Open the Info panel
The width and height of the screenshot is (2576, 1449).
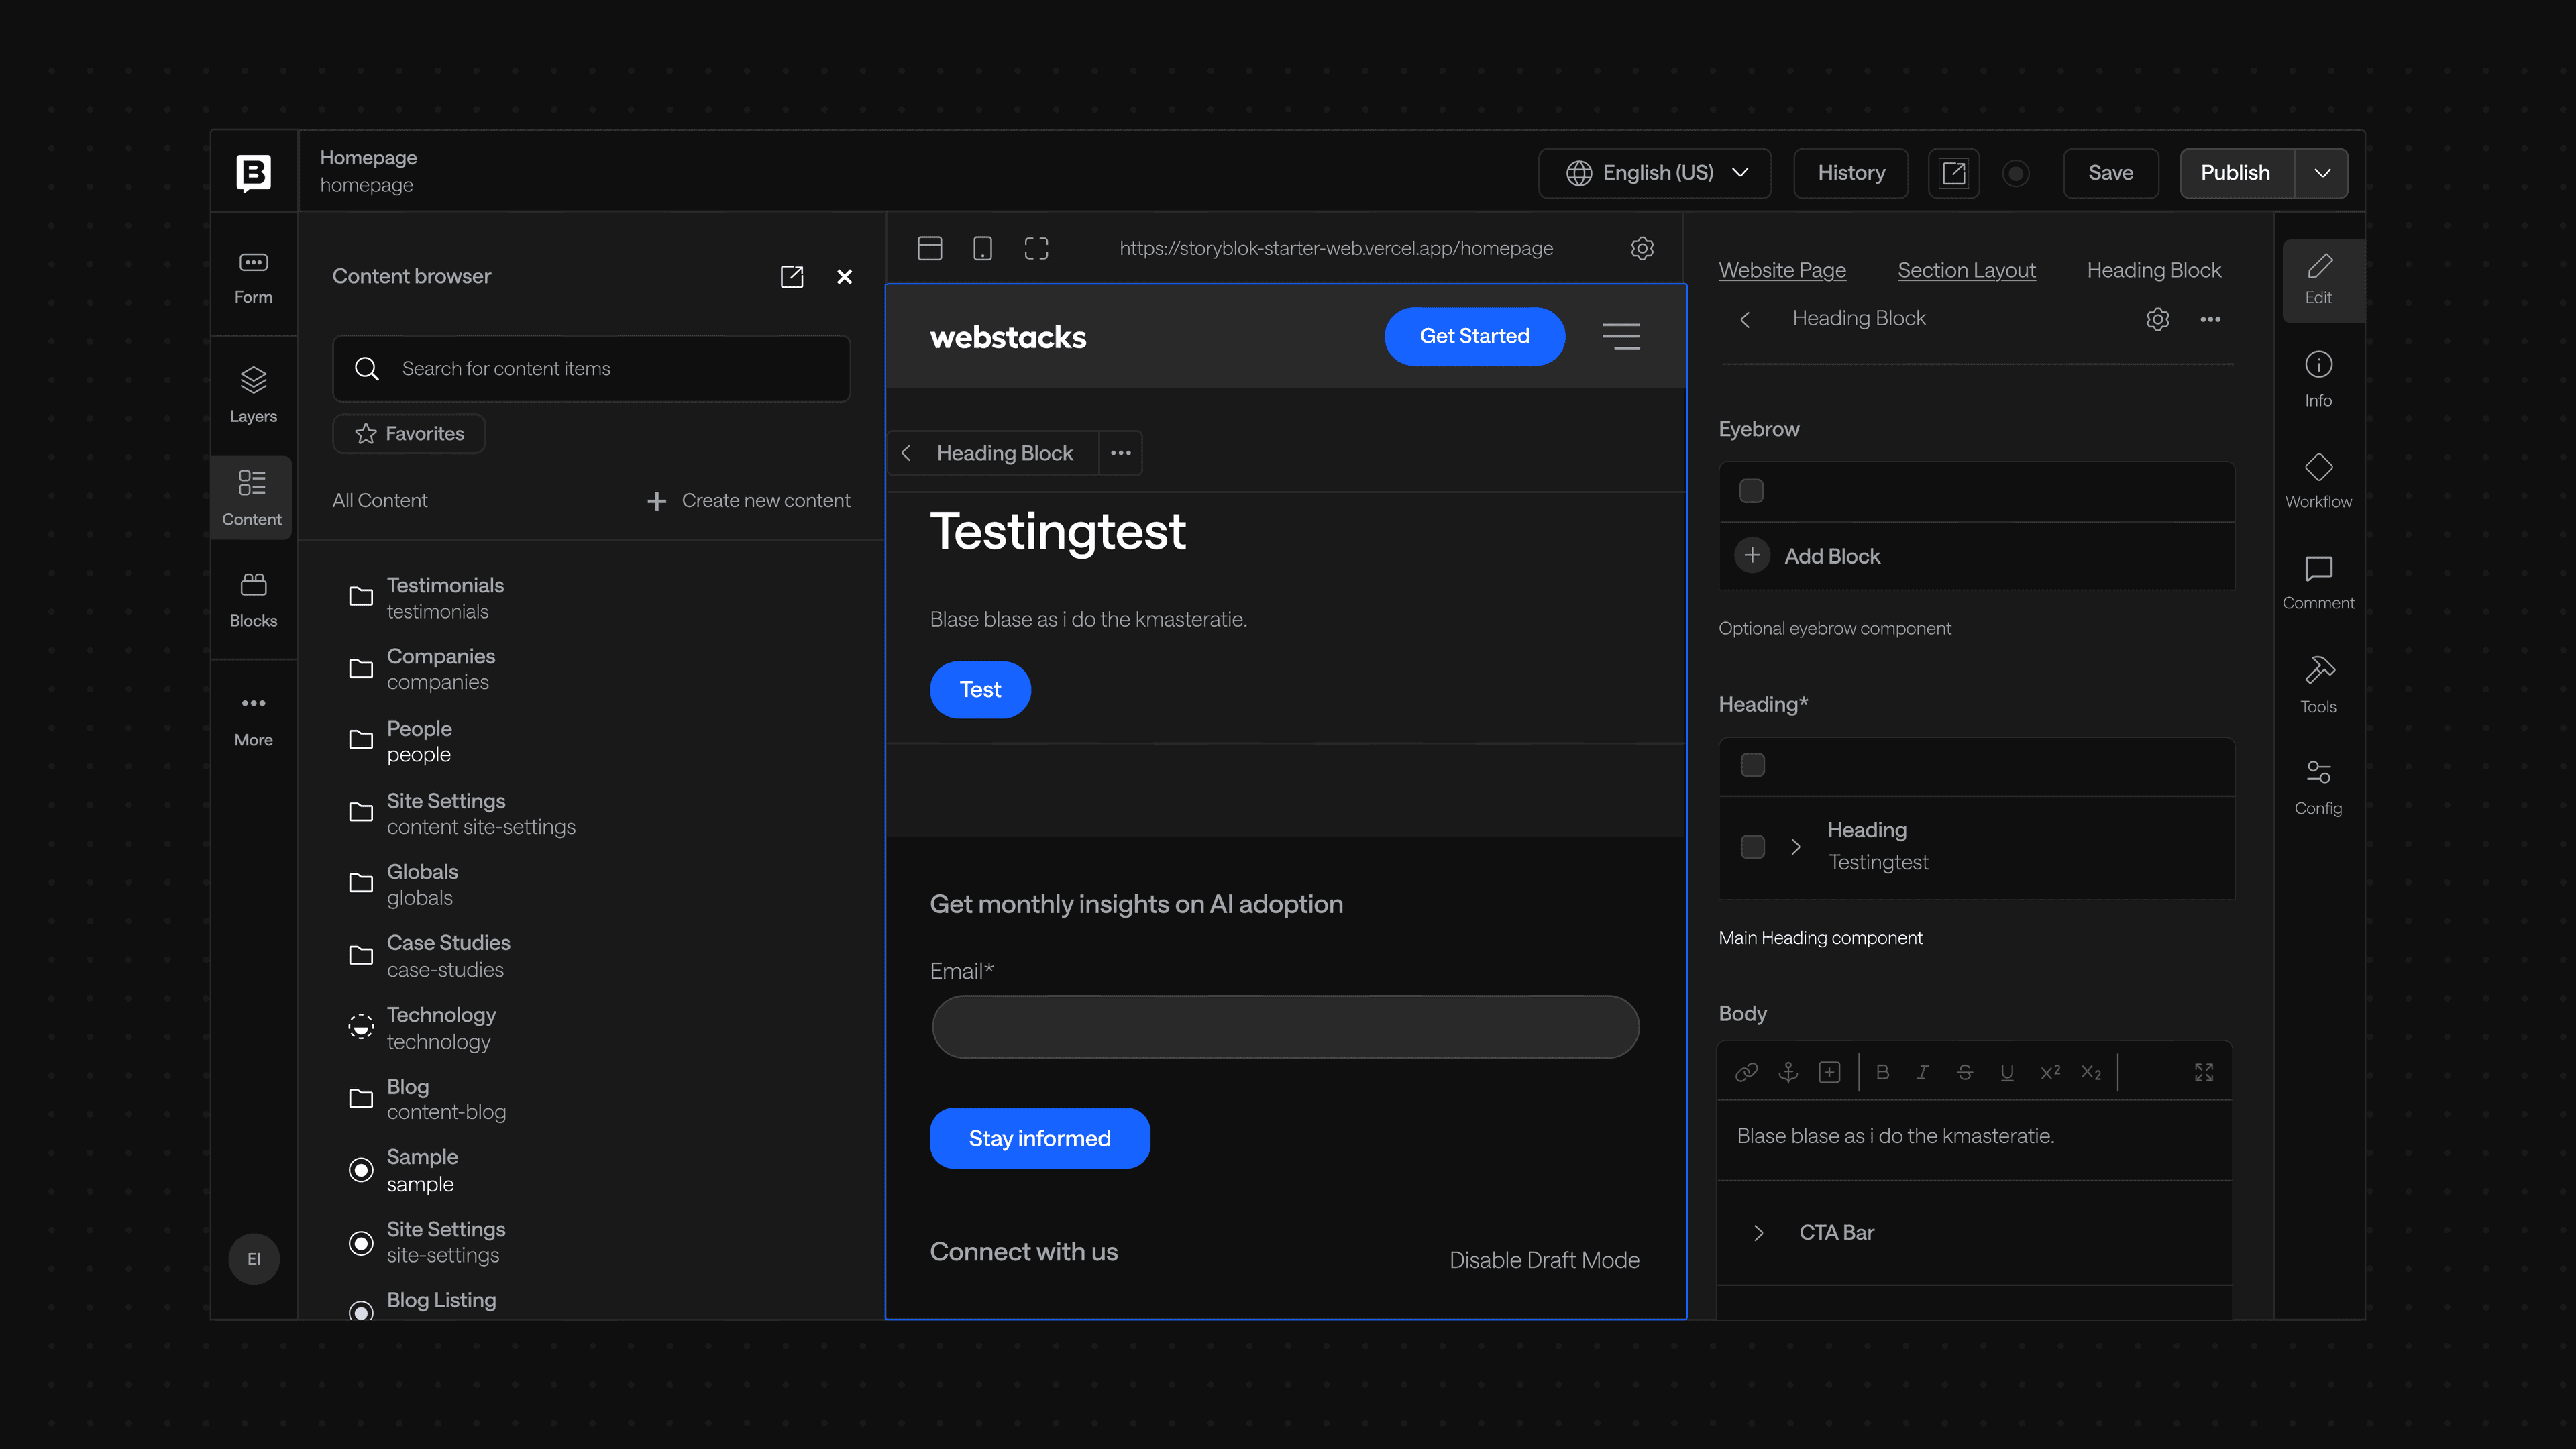pyautogui.click(x=2318, y=379)
